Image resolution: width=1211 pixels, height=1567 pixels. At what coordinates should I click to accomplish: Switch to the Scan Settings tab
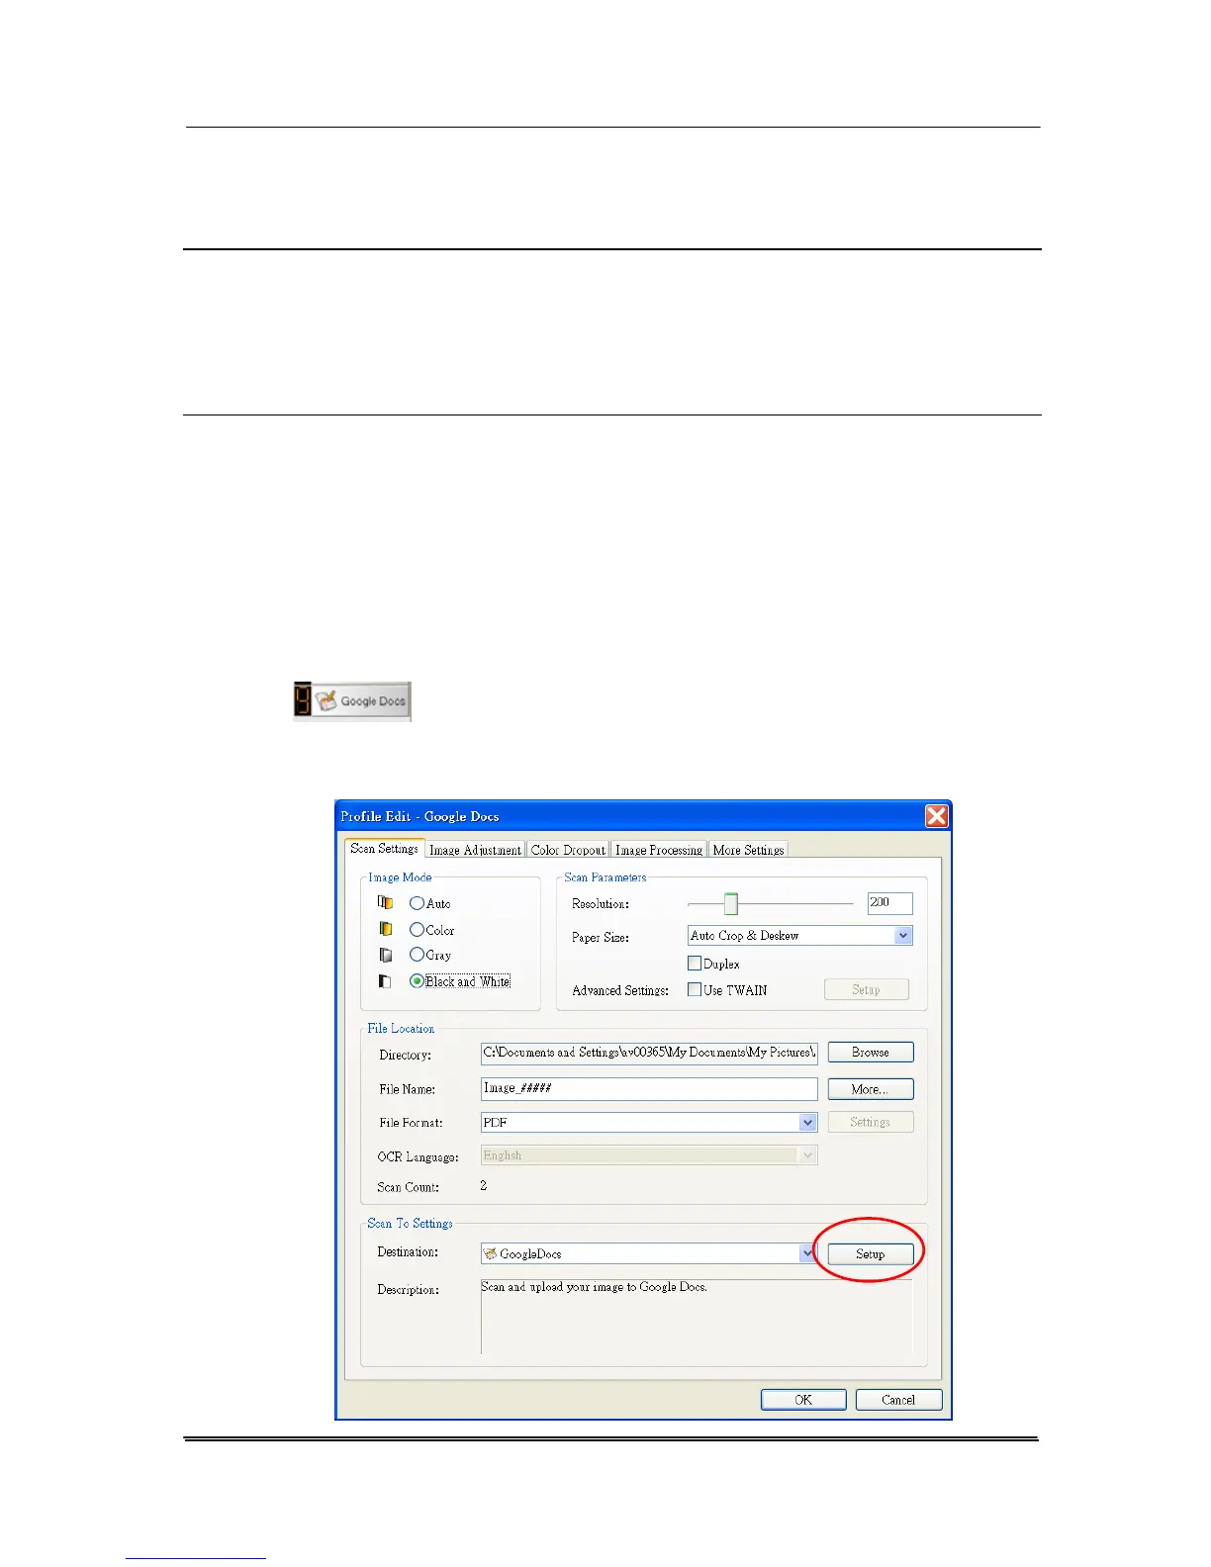click(385, 849)
